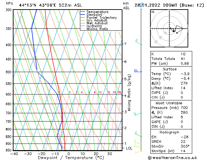
Task: Click the red Temperature legend line
Action: (x=83, y=12)
